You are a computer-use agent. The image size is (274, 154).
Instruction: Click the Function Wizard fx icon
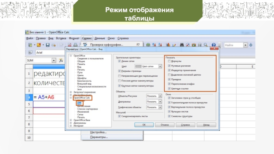(61, 60)
